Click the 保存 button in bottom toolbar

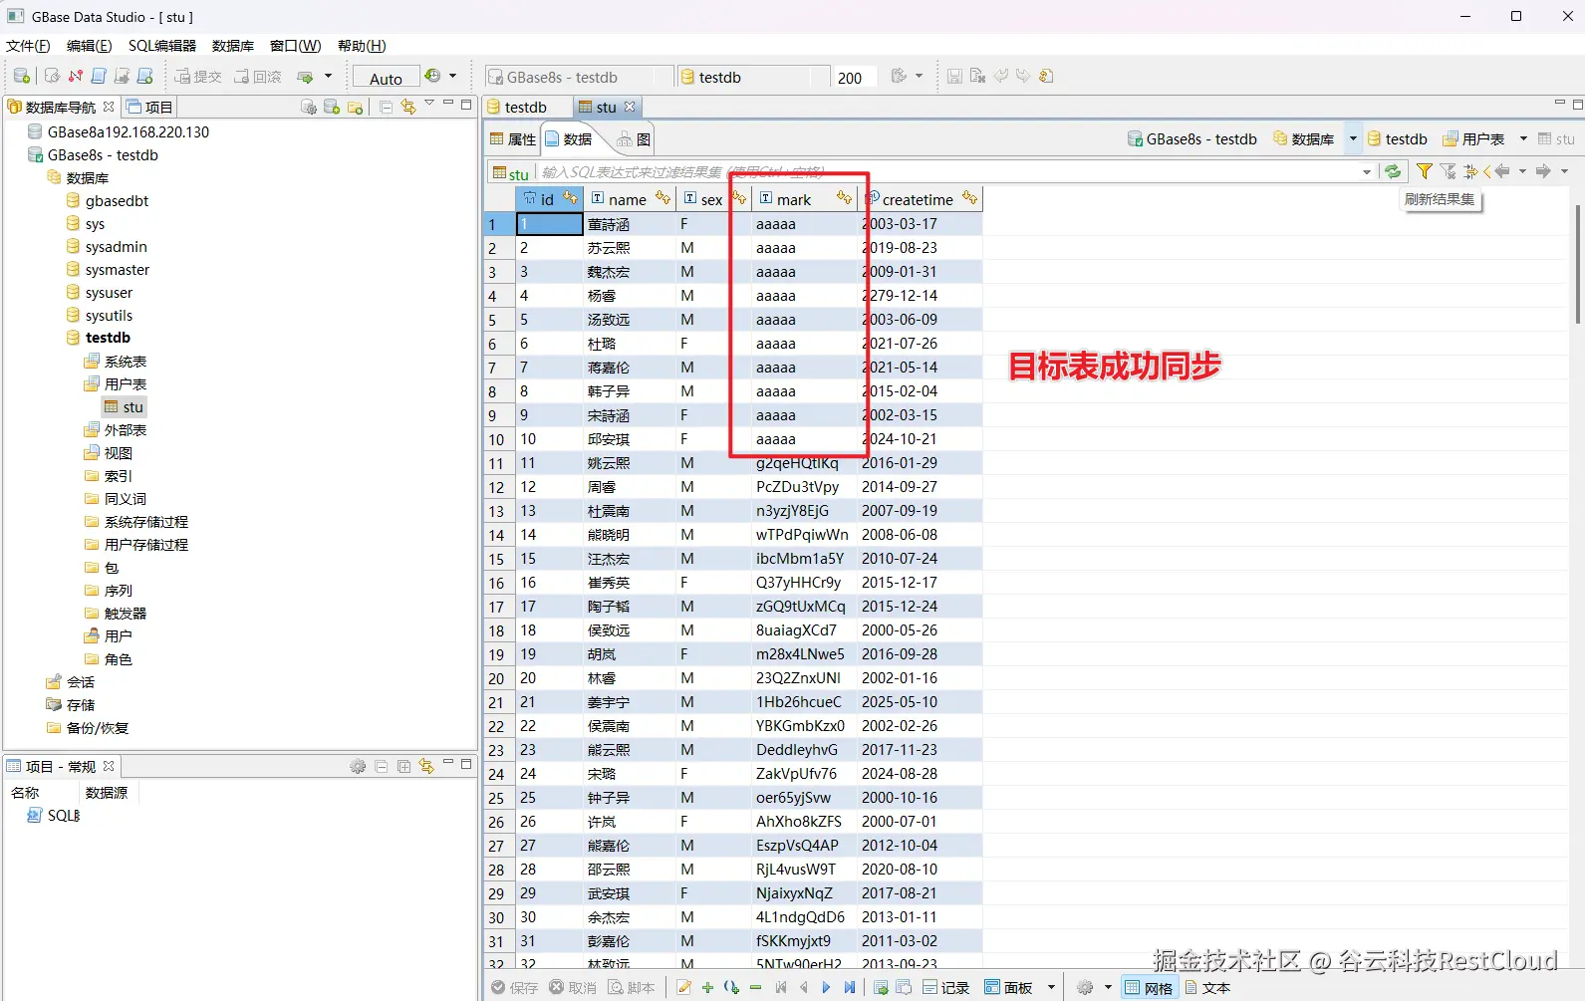(x=514, y=988)
